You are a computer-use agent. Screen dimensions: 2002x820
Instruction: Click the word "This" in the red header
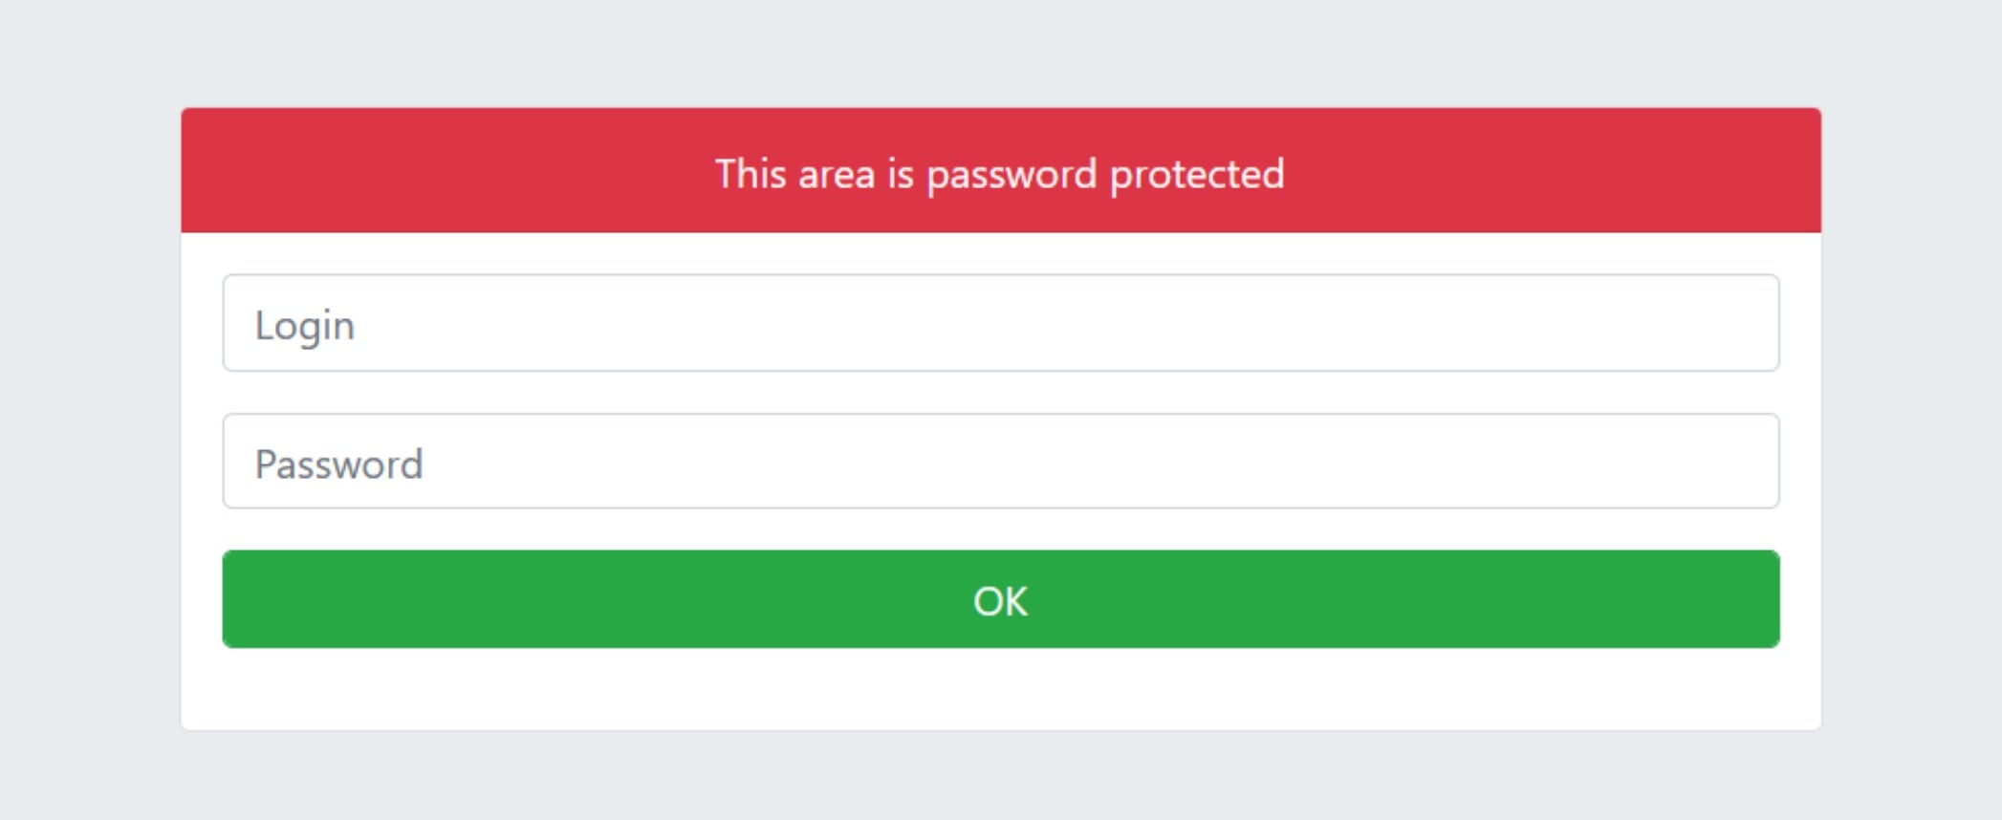751,174
